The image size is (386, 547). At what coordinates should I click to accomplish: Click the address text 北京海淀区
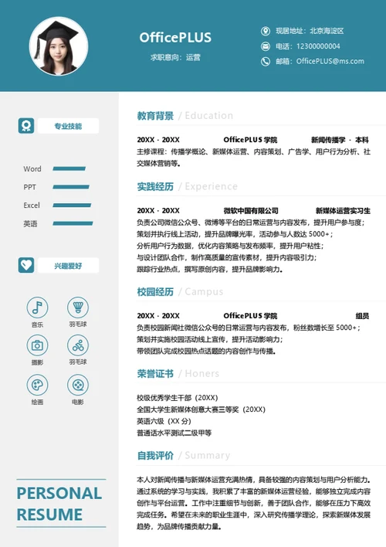[327, 31]
